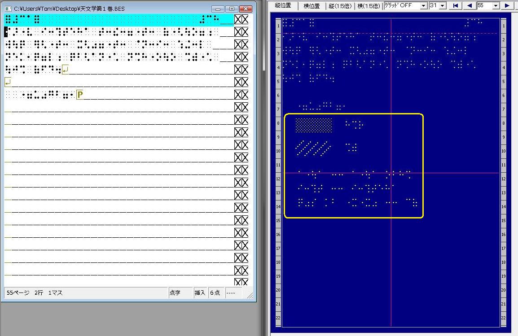
Task: Select the dotted fill pattern in the tactile figure
Action: pos(314,126)
